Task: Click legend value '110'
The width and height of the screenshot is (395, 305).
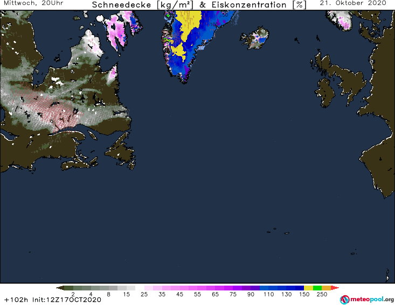Action: (x=268, y=294)
